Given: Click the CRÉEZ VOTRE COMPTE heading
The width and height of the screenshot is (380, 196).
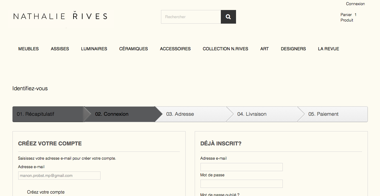Looking at the screenshot, I should 50,144.
